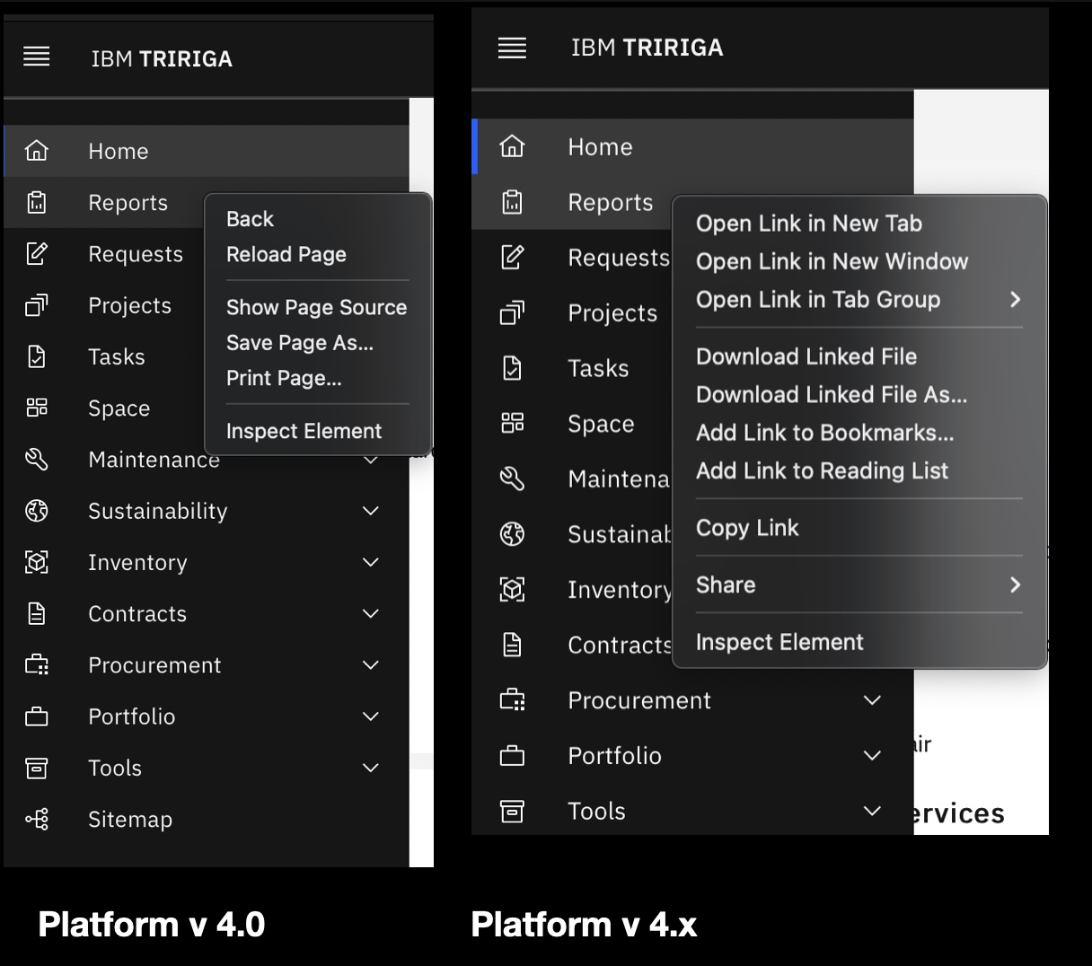
Task: Click Sustainability globe icon in v 4.x panel
Action: click(512, 534)
